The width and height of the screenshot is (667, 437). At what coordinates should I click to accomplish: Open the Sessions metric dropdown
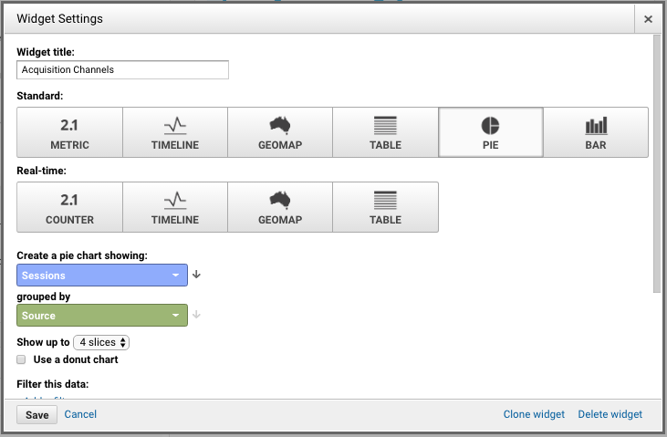pos(102,276)
